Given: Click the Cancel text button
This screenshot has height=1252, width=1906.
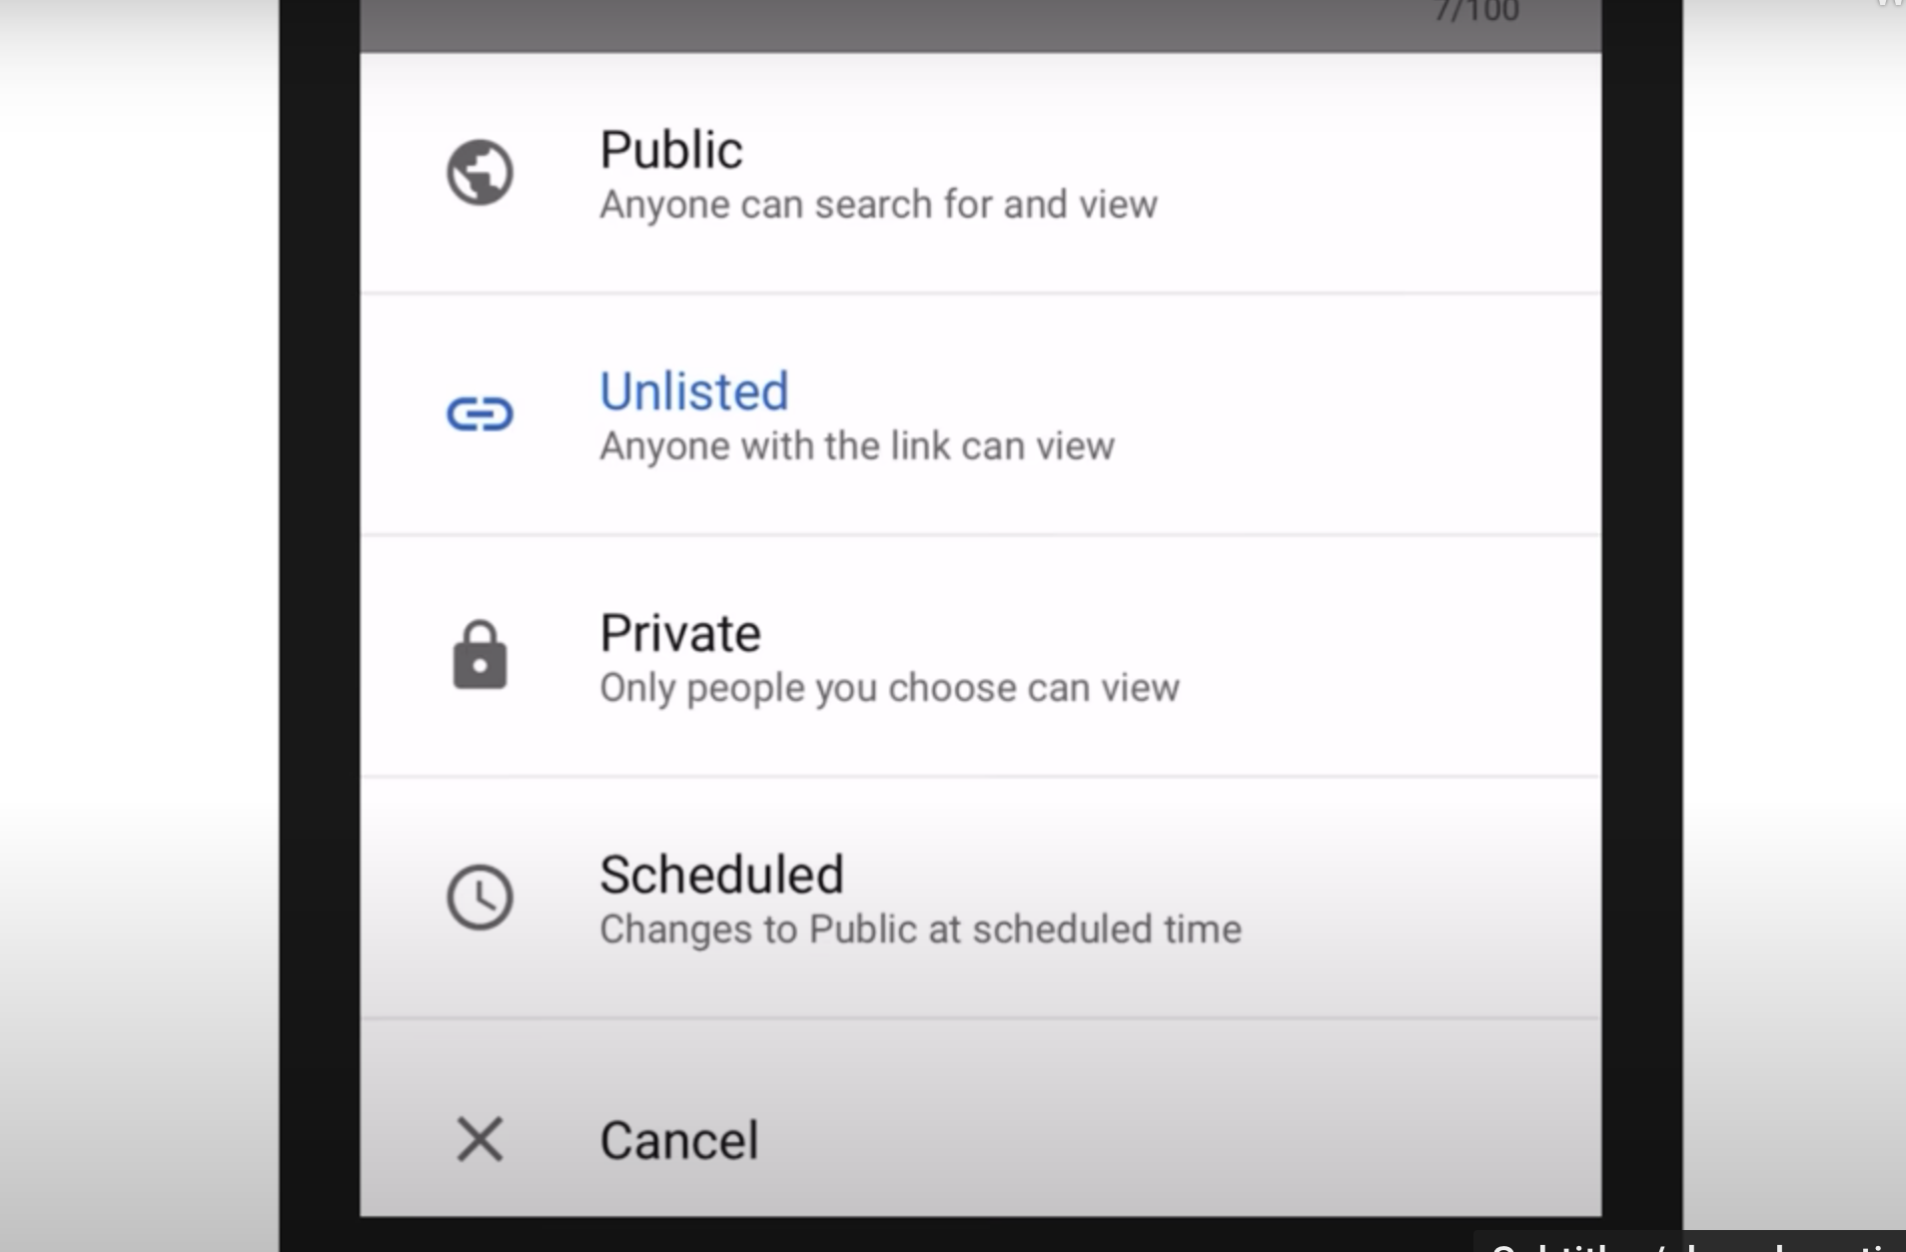Looking at the screenshot, I should [679, 1140].
